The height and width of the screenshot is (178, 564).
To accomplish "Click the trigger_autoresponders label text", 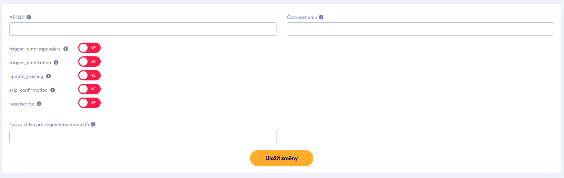I will coord(35,49).
